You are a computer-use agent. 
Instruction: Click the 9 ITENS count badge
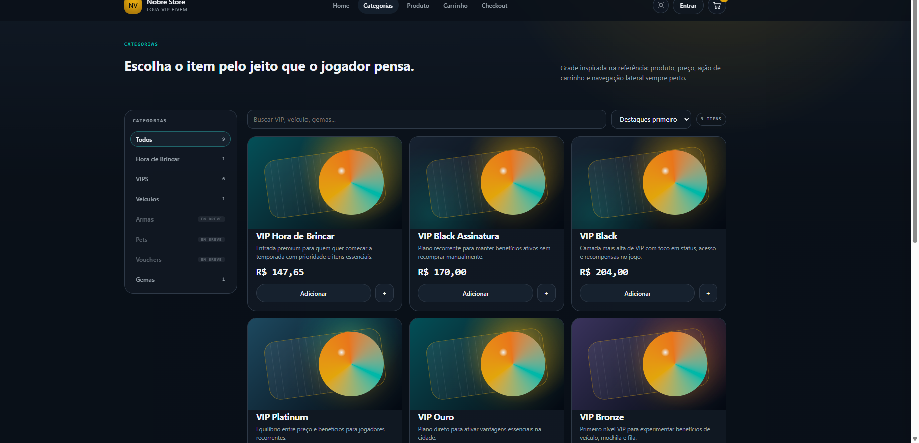711,119
